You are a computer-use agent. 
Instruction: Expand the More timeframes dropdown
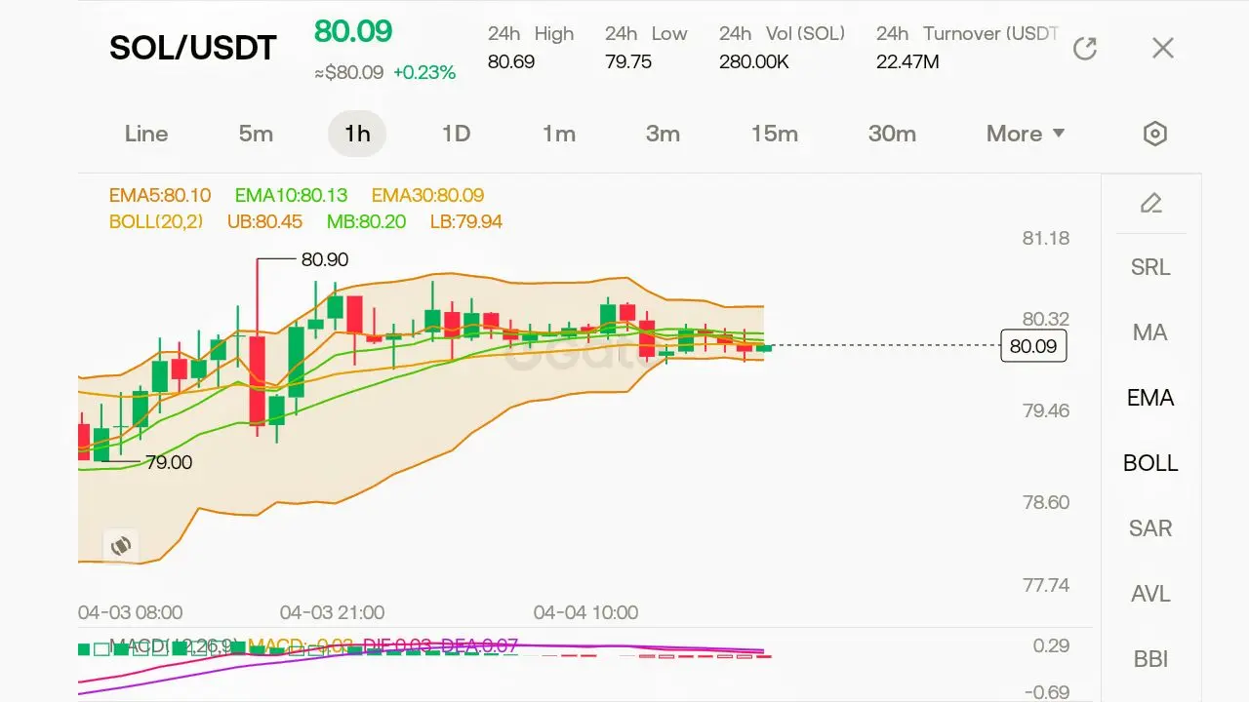point(1026,134)
